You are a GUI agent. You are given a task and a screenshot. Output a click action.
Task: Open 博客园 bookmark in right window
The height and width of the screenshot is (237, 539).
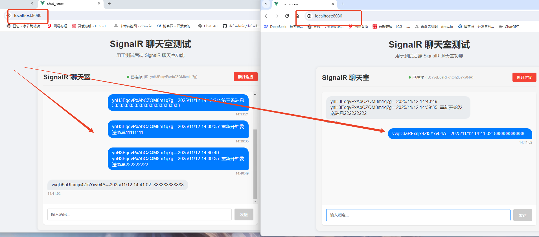click(x=476, y=26)
